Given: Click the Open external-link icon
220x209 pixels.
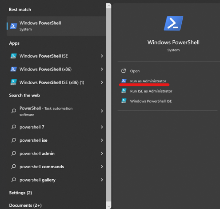Looking at the screenshot, I should point(124,71).
